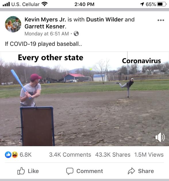169x181 pixels.
Task: Tap the Comment speech bubble icon
Action: [70, 171]
